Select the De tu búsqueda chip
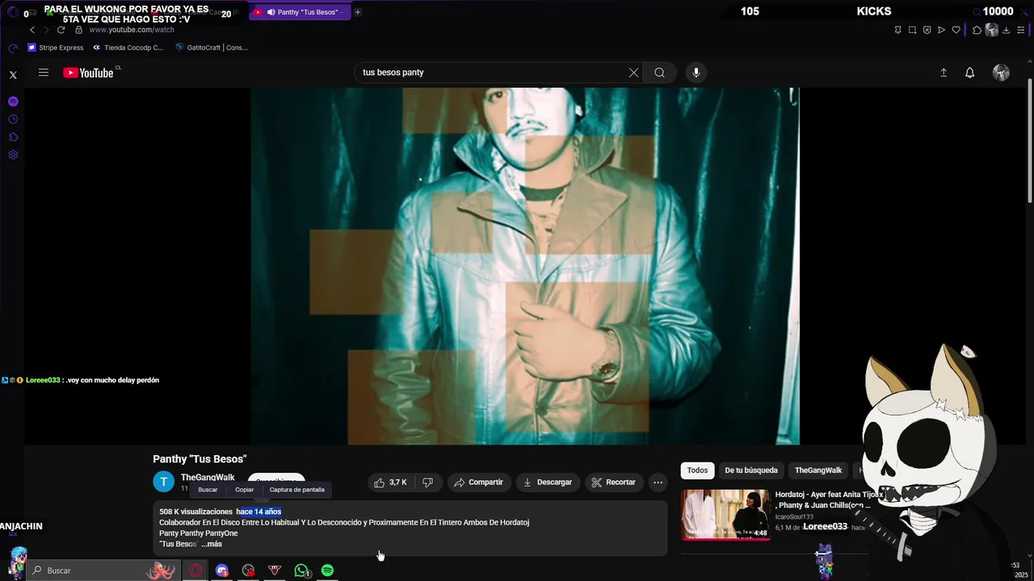The width and height of the screenshot is (1034, 581). 751,470
